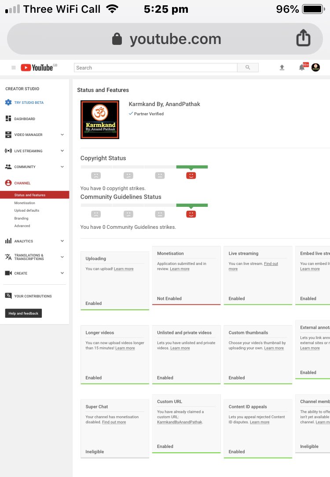Click Learn more in Embed live streams card
The width and height of the screenshot is (330, 477).
pos(310,269)
